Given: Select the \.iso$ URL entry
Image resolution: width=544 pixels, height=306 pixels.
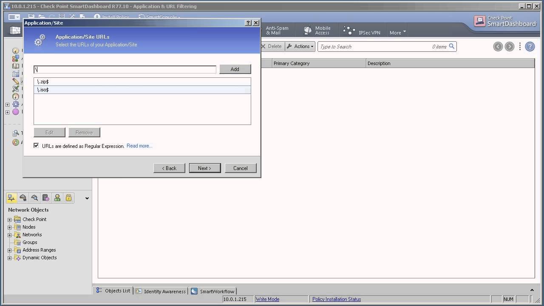Looking at the screenshot, I should [142, 90].
